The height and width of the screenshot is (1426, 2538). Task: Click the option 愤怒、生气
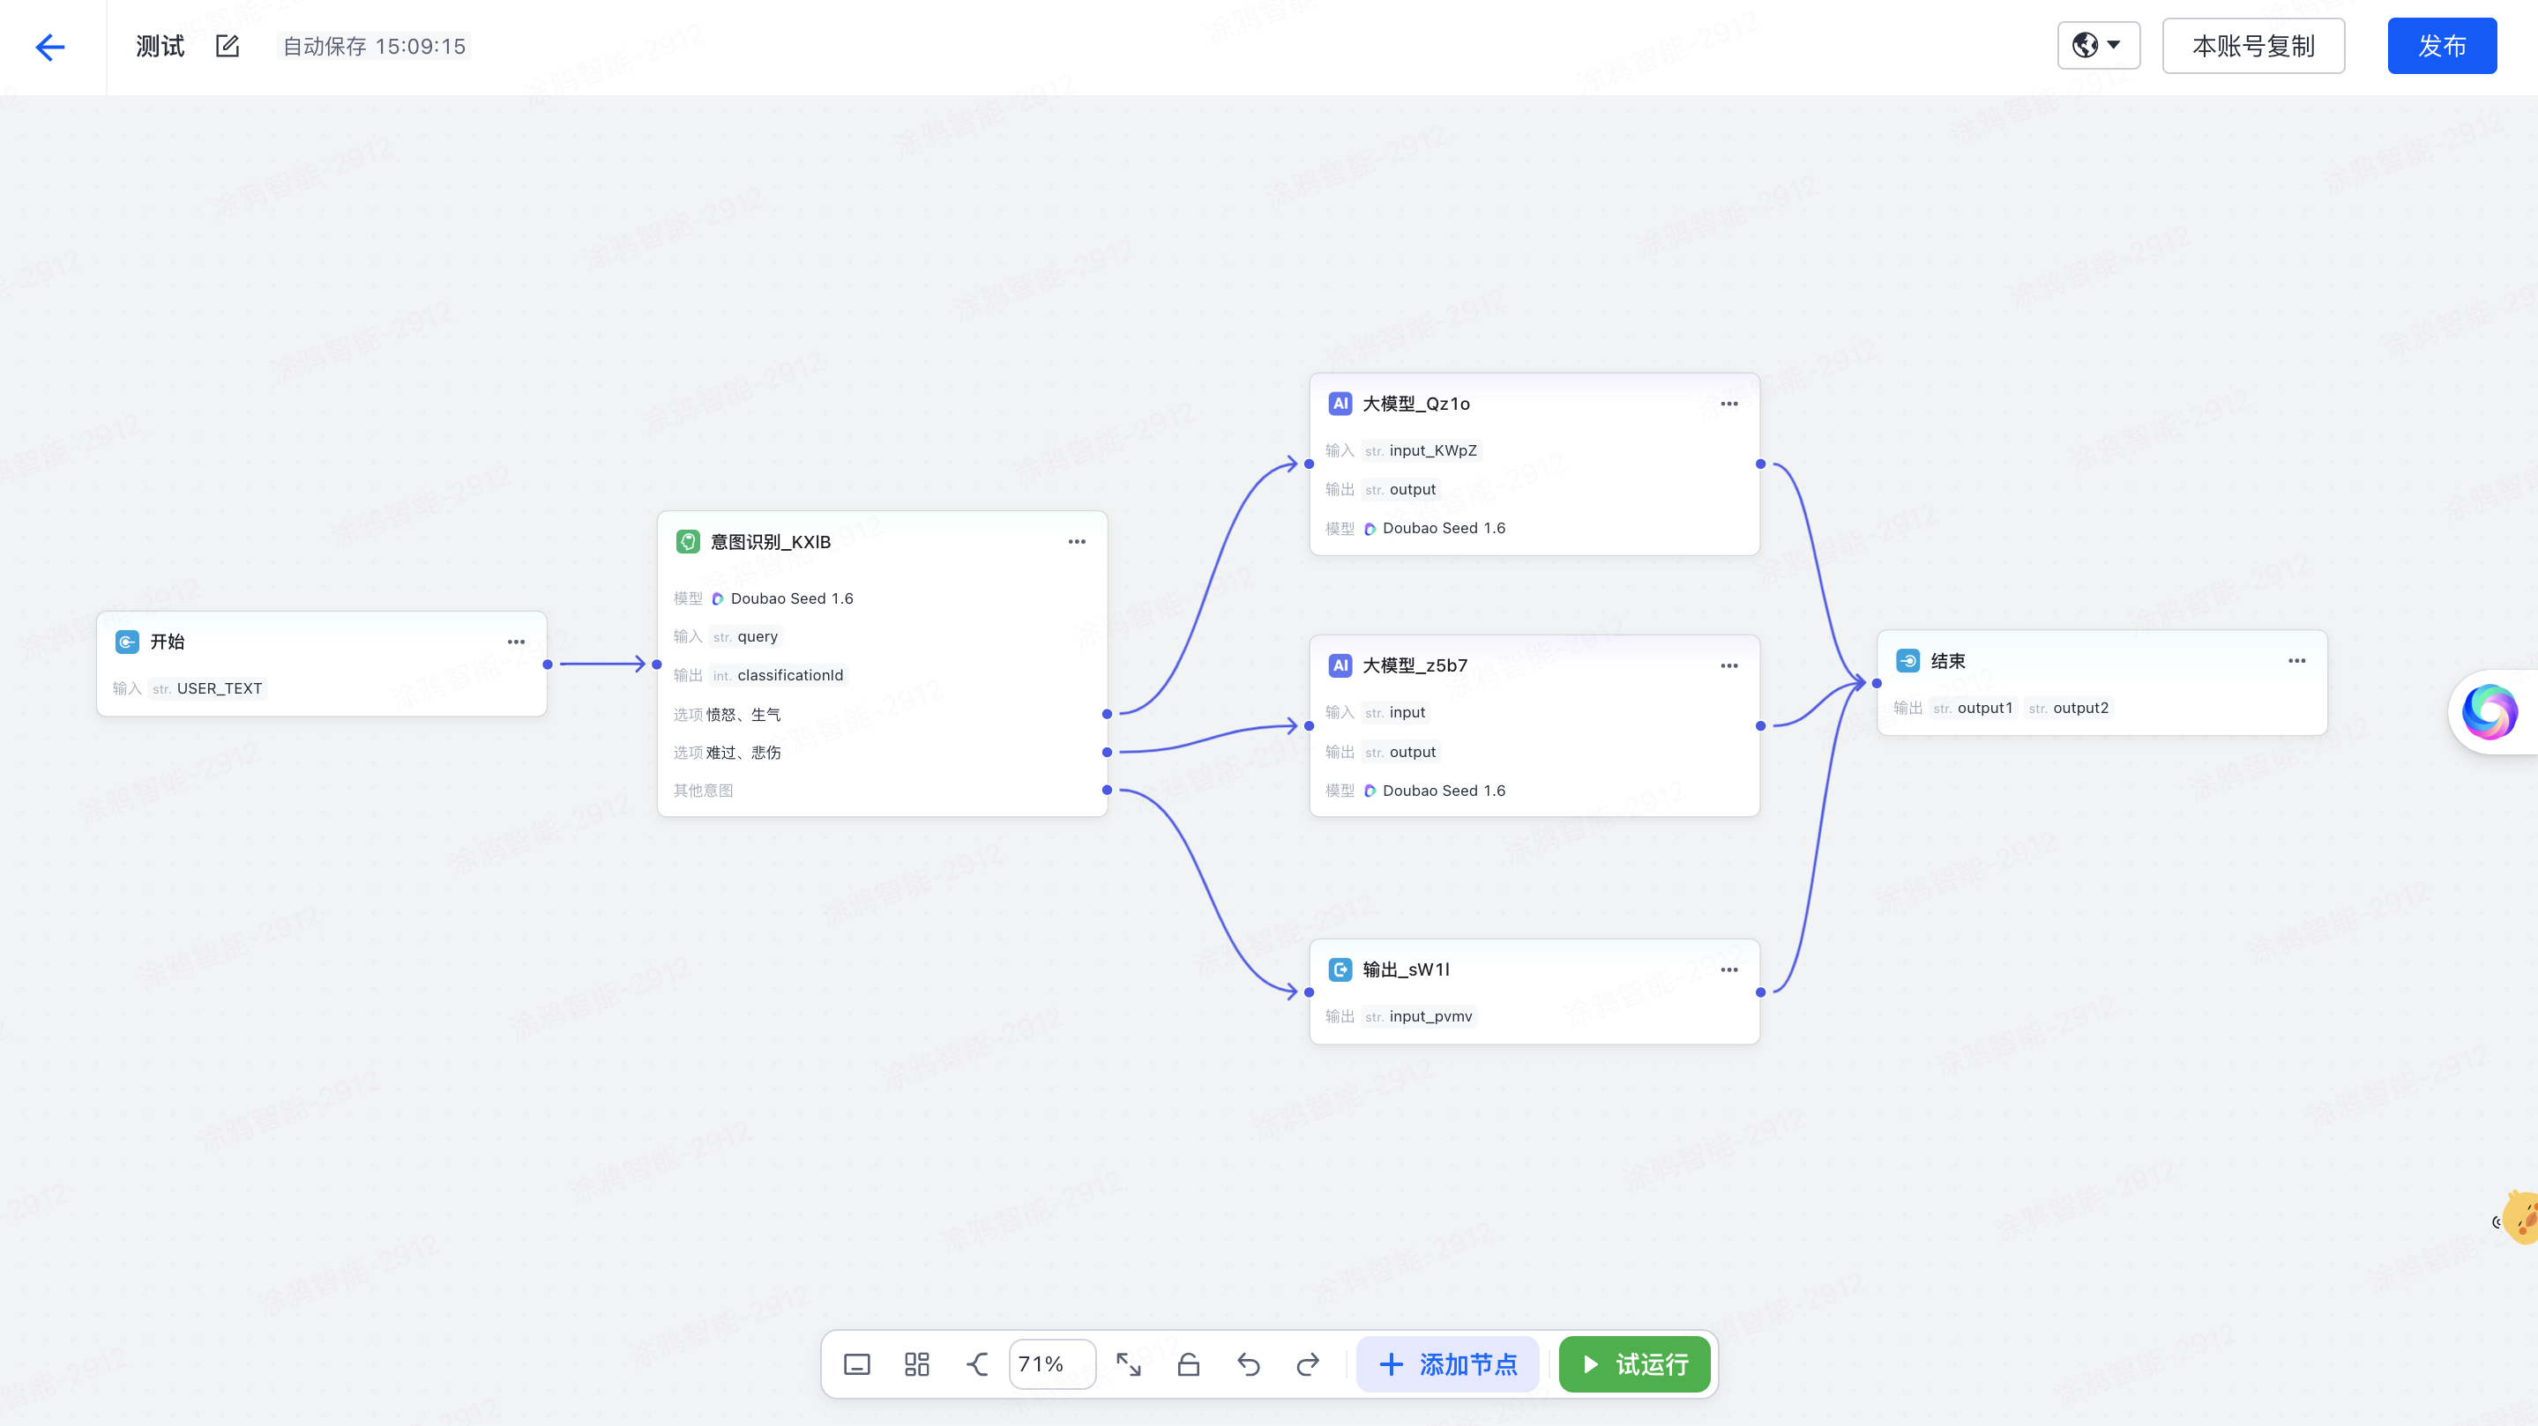[x=743, y=714]
